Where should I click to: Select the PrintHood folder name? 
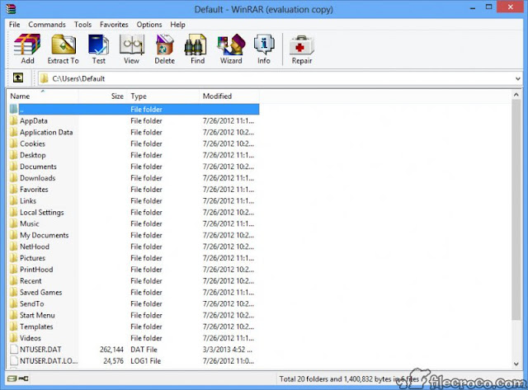pyautogui.click(x=36, y=270)
